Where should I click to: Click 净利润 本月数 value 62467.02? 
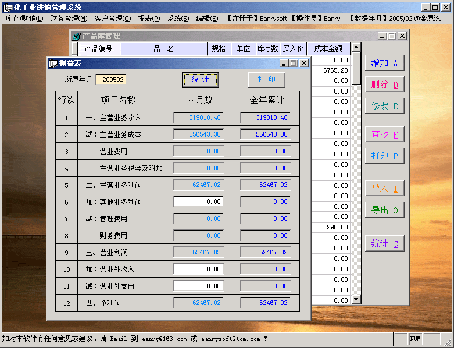pyautogui.click(x=199, y=303)
